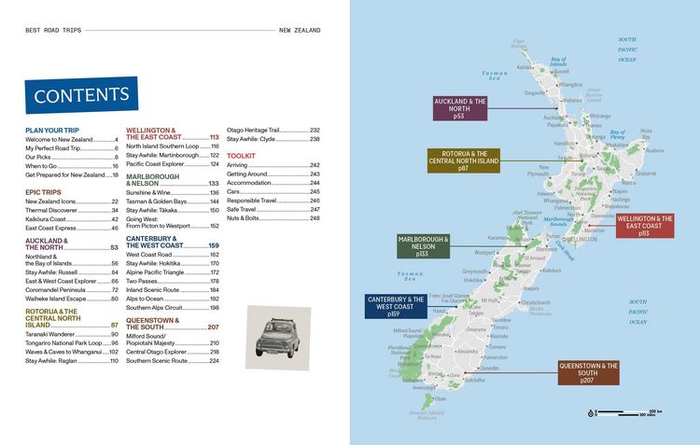This screenshot has width=700, height=445.
Task: Open the PLAN YOUR TRIP section heading
Action: (52, 131)
